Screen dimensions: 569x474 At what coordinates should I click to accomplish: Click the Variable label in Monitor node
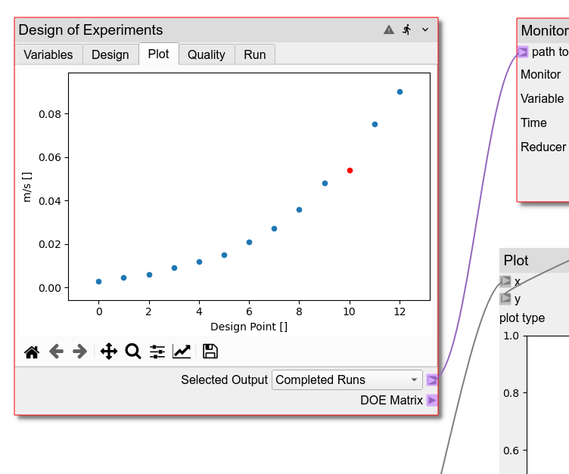pyautogui.click(x=543, y=98)
